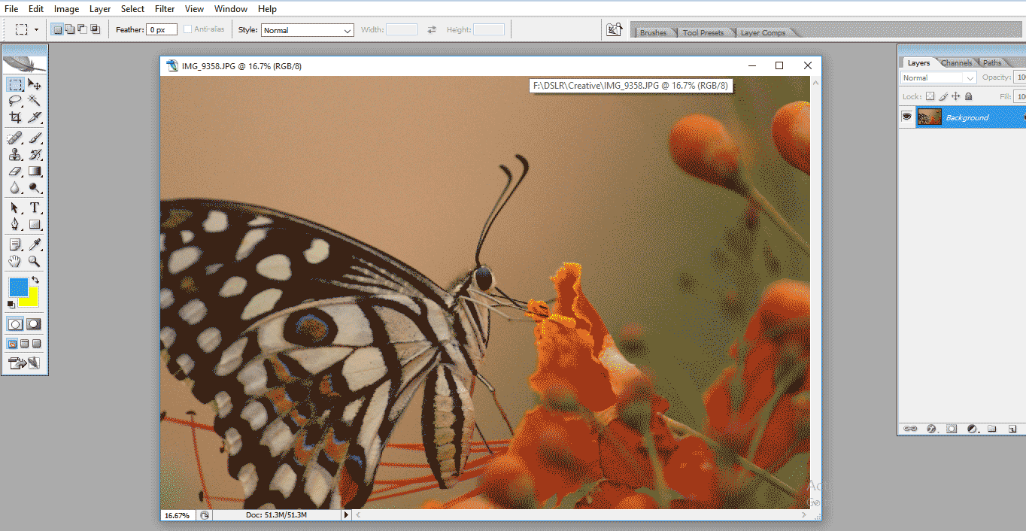1026x531 pixels.
Task: Open the Brushes palette well tab
Action: 653,32
